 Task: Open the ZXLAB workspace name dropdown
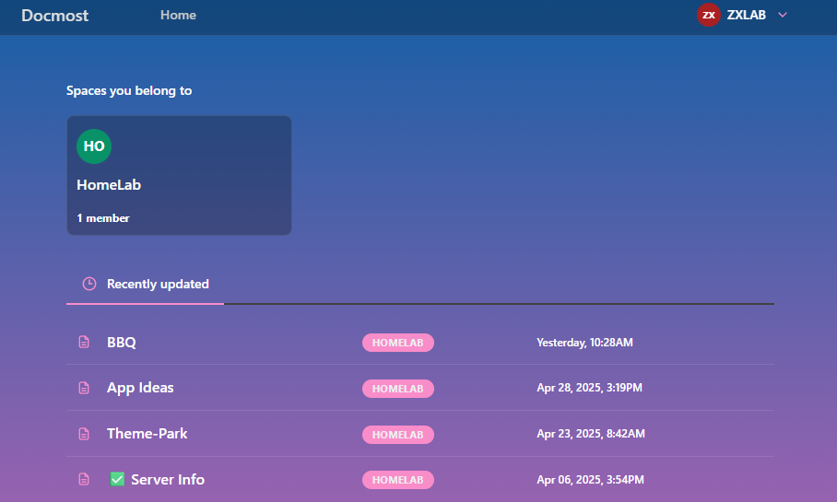[x=746, y=15]
